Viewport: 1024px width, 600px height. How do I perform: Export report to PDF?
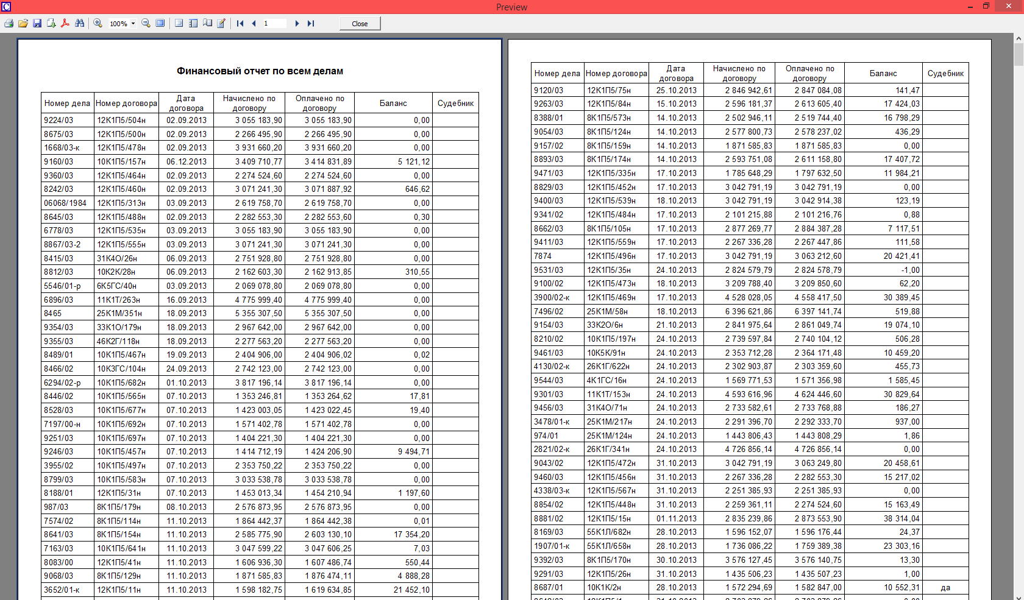click(65, 24)
